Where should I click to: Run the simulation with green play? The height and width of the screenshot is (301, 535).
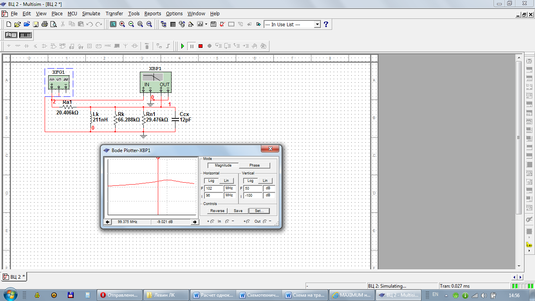click(183, 46)
